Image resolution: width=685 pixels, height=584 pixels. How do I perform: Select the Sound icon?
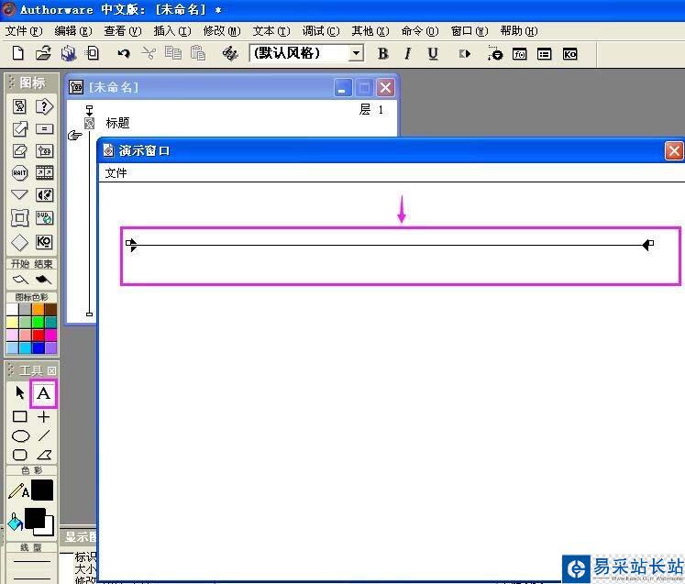(x=44, y=194)
